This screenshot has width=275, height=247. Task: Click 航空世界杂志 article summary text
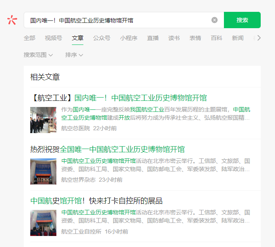point(156,165)
